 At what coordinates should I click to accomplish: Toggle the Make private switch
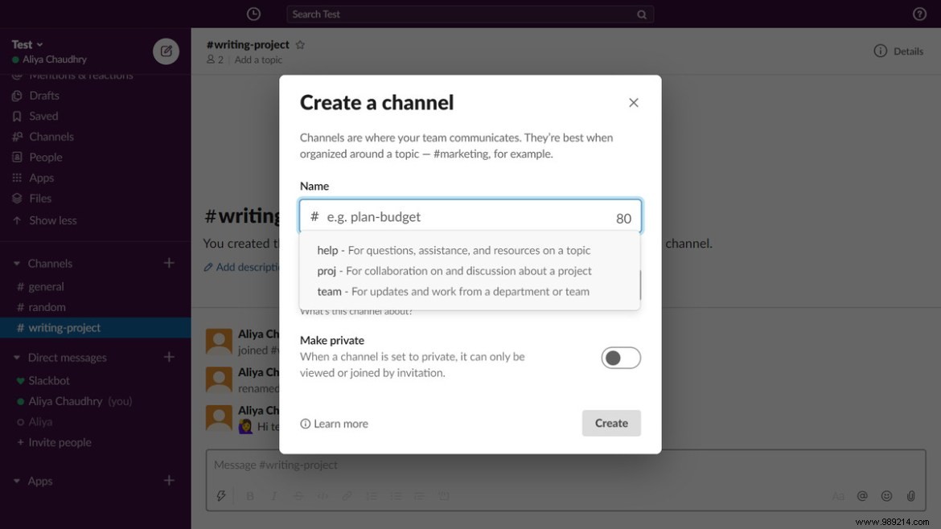[x=621, y=357]
